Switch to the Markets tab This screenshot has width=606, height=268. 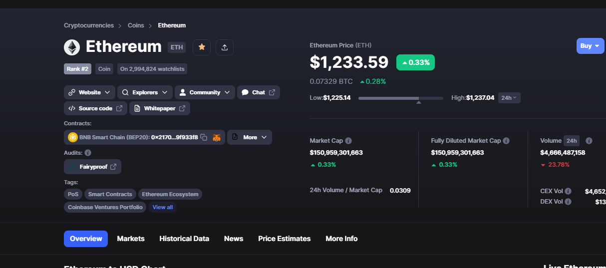131,239
